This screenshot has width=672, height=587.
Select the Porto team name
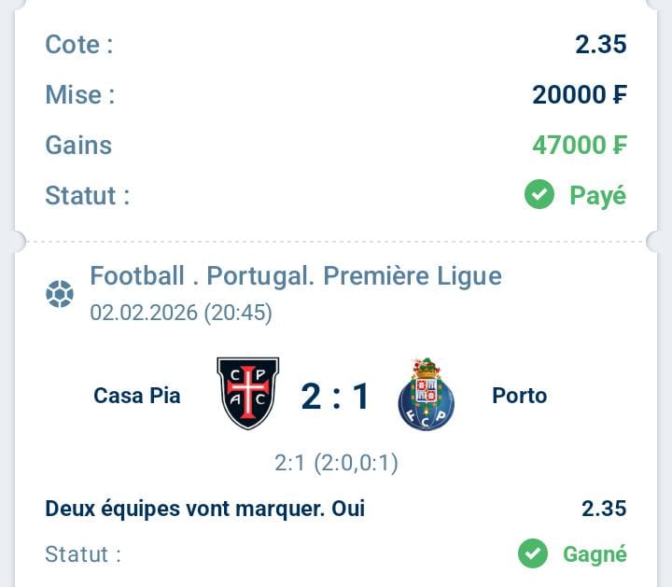point(519,396)
